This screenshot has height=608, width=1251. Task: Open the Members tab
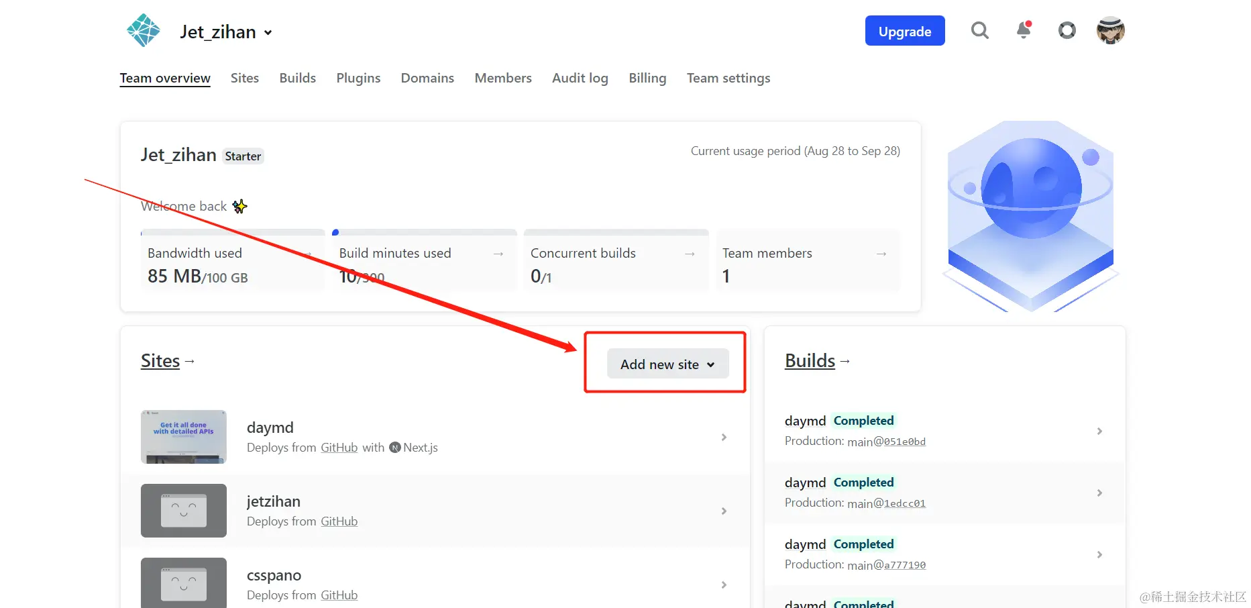coord(503,78)
